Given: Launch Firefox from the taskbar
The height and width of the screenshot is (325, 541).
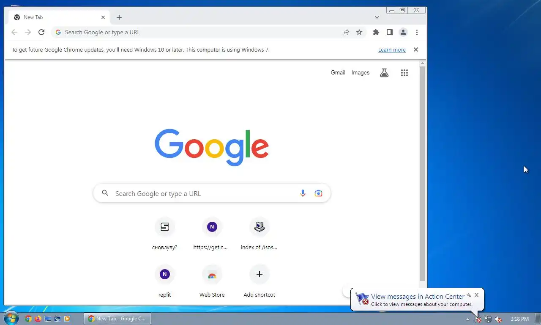Looking at the screenshot, I should [x=38, y=319].
